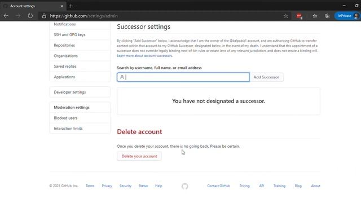
Task: Open Status footer link
Action: click(x=143, y=186)
